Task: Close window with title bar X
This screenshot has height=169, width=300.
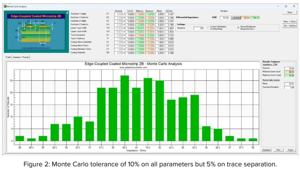Action: click(x=294, y=6)
